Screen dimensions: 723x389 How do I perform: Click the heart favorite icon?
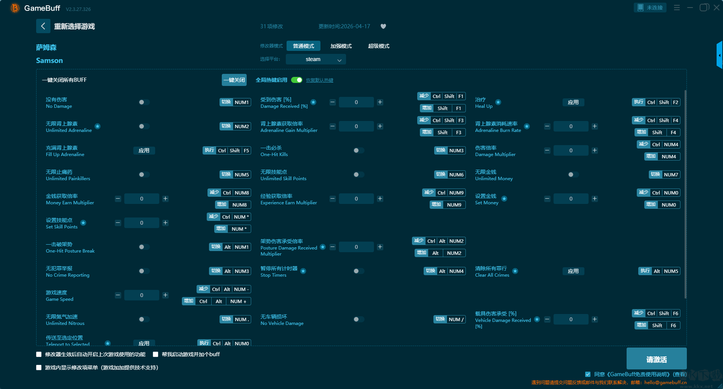(383, 26)
